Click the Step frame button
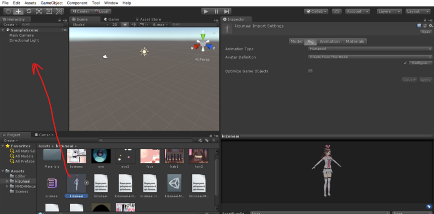Viewport: 434px width, 214px height. point(227,11)
